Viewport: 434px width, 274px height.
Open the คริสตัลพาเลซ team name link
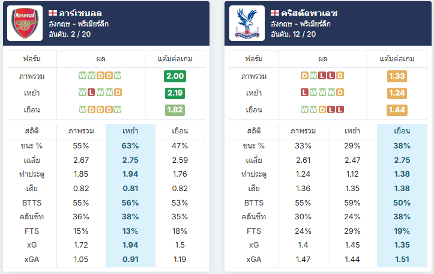click(x=309, y=13)
